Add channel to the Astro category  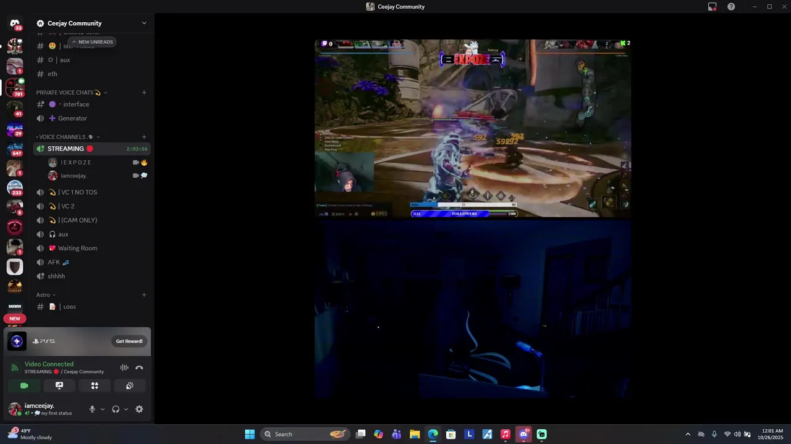(x=144, y=295)
